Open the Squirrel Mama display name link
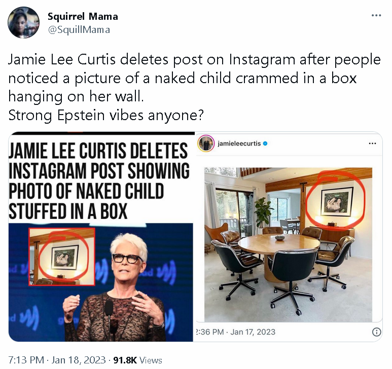Viewport: 392px width, 369px height. point(83,17)
